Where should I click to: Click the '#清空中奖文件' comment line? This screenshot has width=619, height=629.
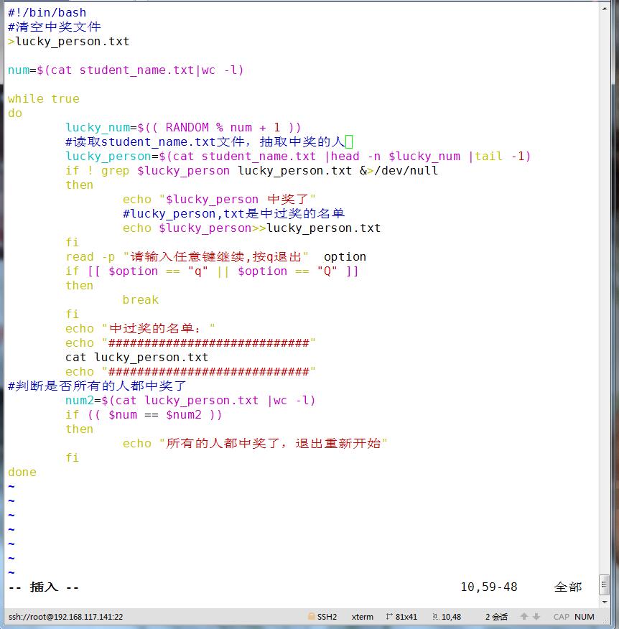pos(54,27)
